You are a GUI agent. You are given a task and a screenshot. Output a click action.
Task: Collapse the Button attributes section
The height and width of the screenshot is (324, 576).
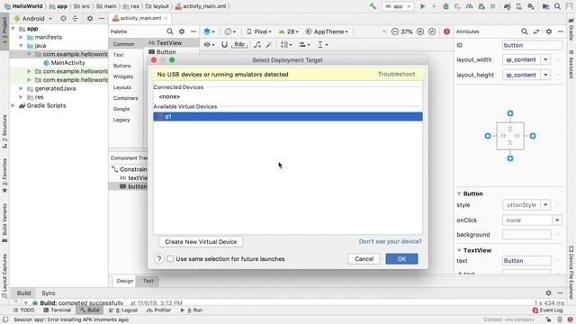(x=459, y=193)
